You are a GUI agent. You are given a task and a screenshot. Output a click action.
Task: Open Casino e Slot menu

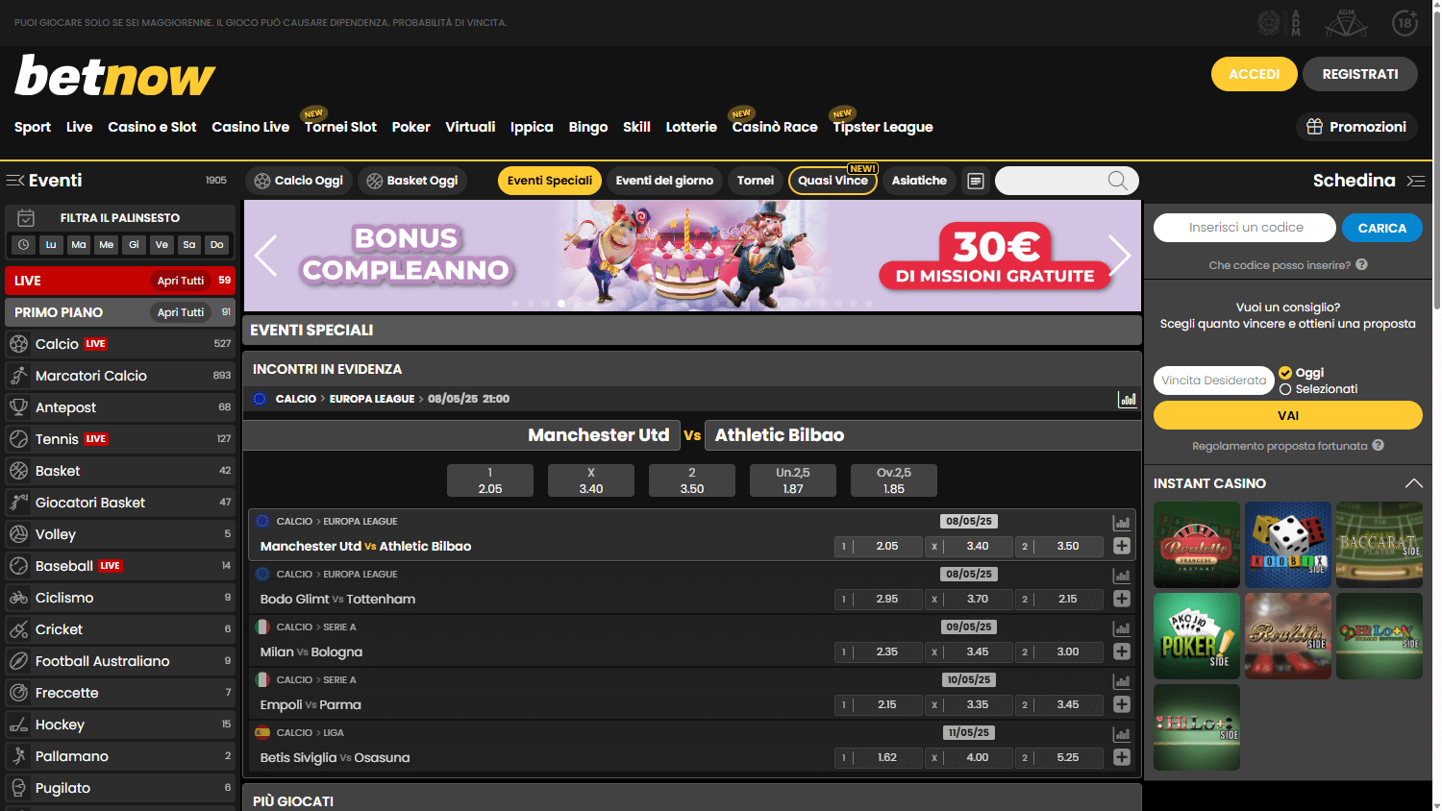click(x=152, y=127)
